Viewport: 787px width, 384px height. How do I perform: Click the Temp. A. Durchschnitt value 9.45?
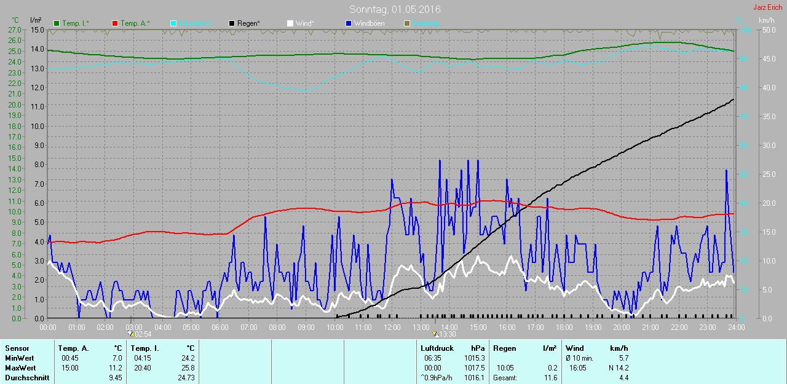(x=115, y=378)
